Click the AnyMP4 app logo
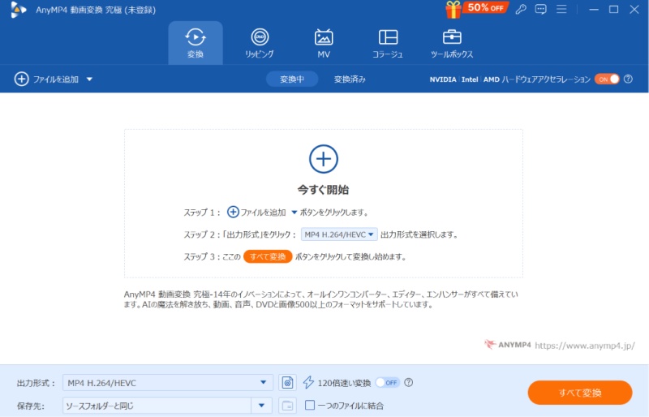This screenshot has width=649, height=417. [18, 10]
